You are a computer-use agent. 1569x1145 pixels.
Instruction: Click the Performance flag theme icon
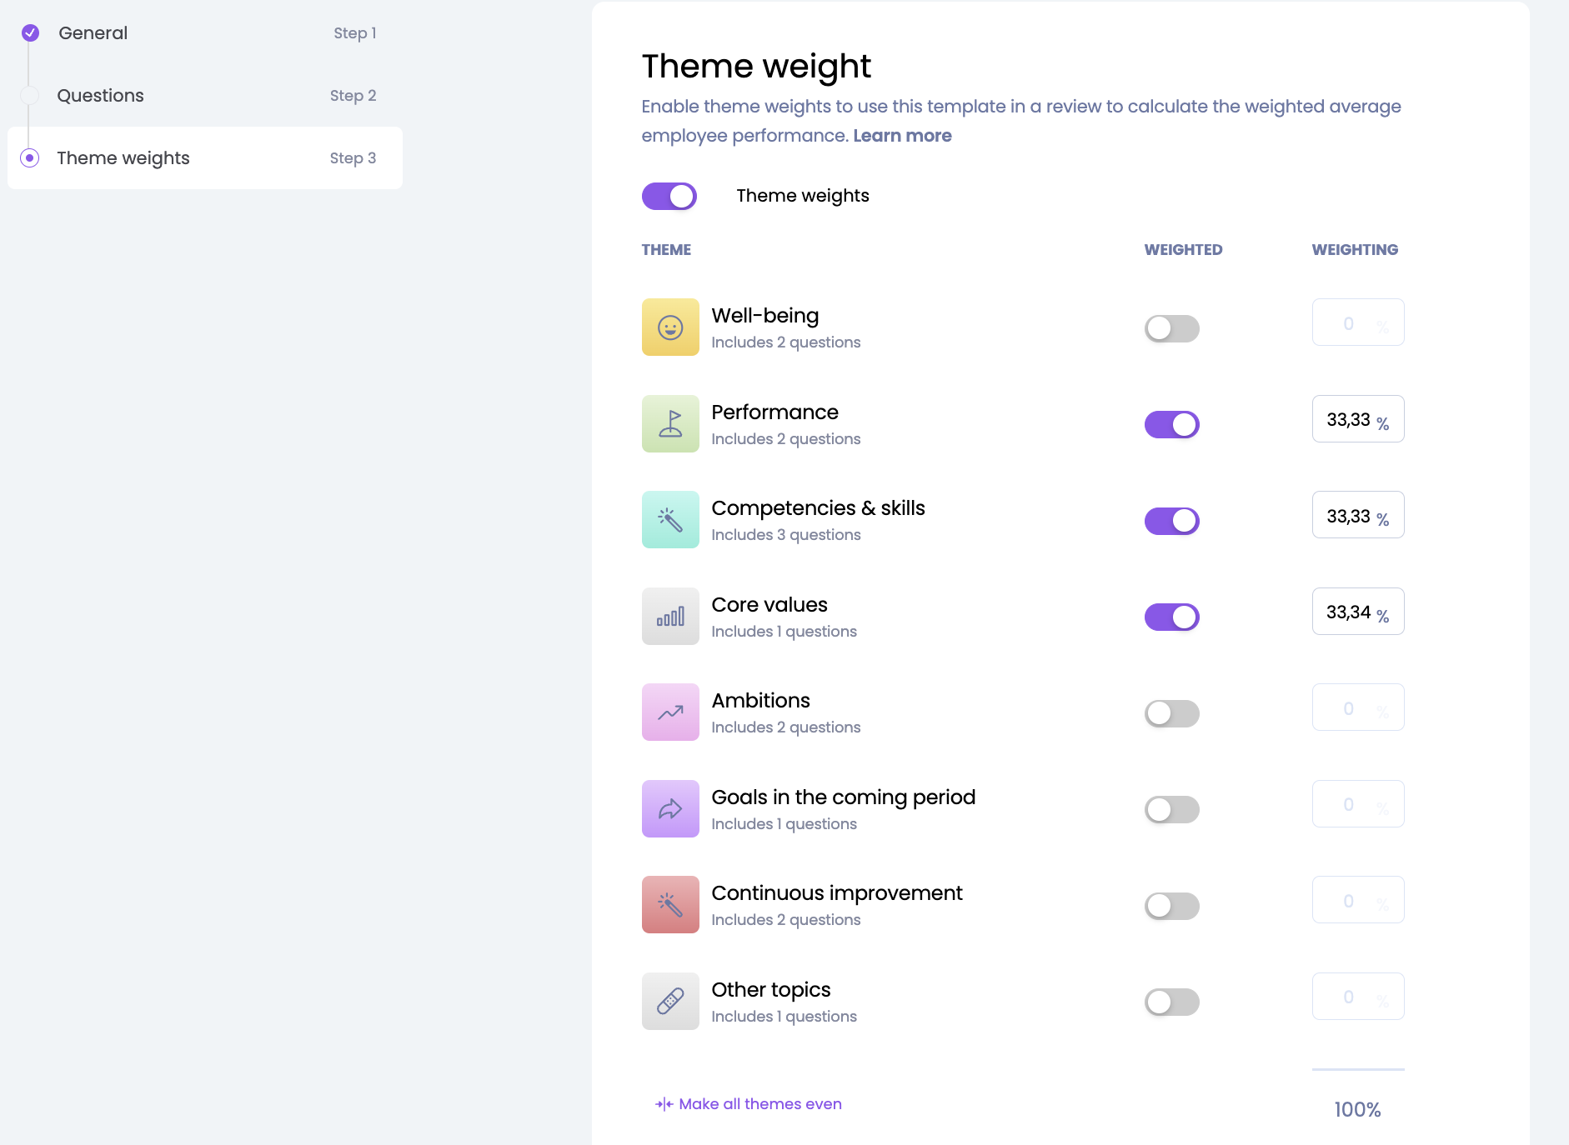click(x=670, y=424)
